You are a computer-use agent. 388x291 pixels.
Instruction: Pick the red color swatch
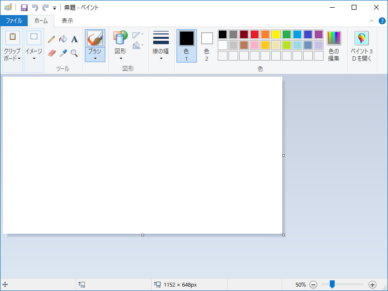click(254, 34)
